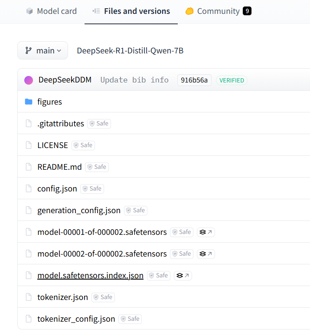Screen dimensions: 310x336
Task: Click the Safe badge next to README.md
Action: tap(97, 167)
